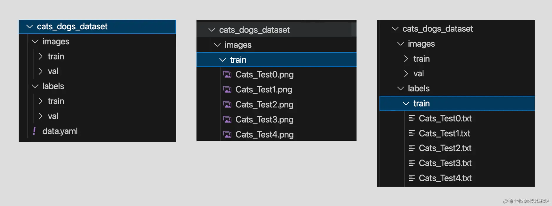This screenshot has width=552, height=206.
Task: Select the Cats_Test2.txt file
Action: pos(445,148)
